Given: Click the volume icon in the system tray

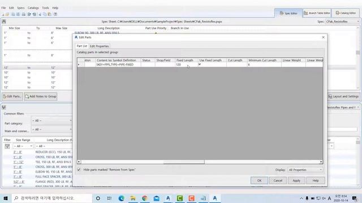Looking at the screenshot, I should coord(324,198).
